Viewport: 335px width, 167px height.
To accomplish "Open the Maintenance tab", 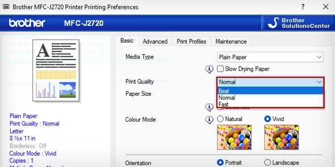I will click(x=231, y=41).
